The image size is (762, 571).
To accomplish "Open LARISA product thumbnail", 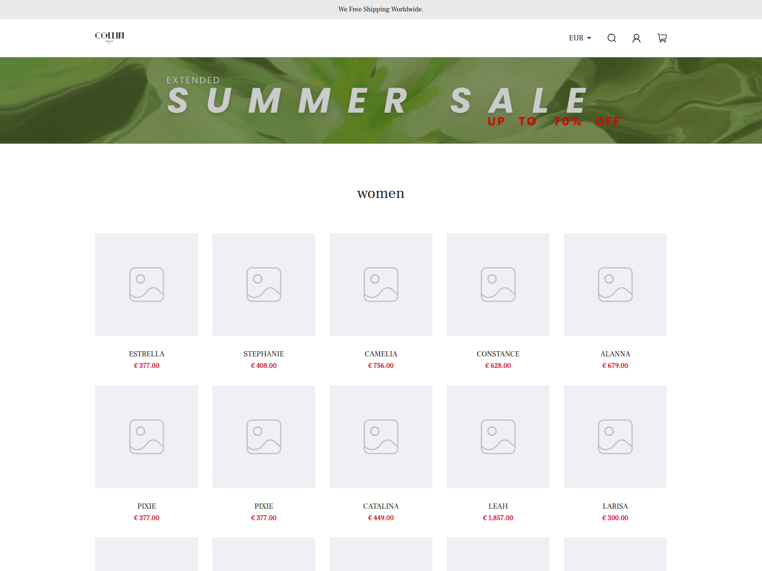I will pyautogui.click(x=615, y=437).
